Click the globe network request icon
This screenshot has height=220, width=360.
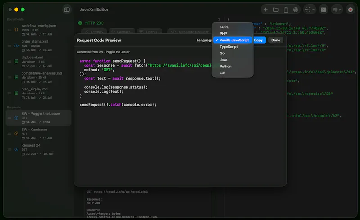(296, 9)
